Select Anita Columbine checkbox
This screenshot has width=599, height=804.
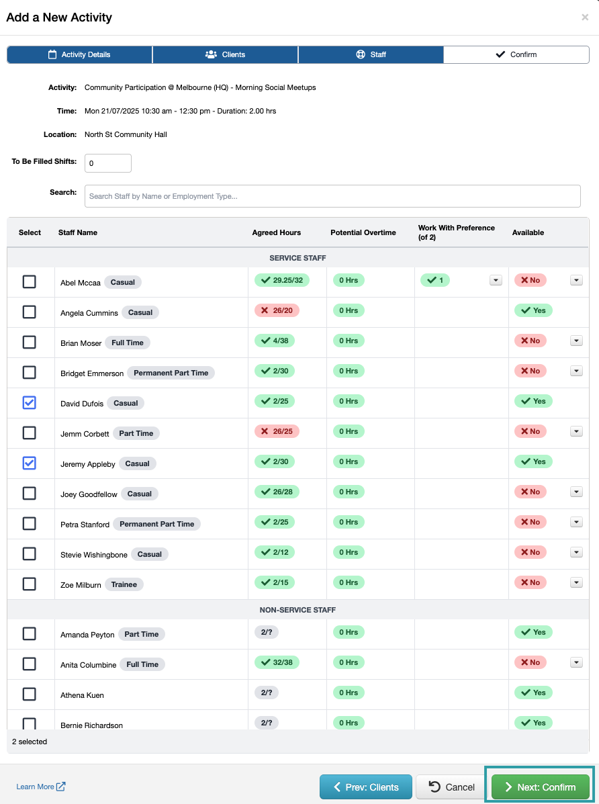pos(30,664)
